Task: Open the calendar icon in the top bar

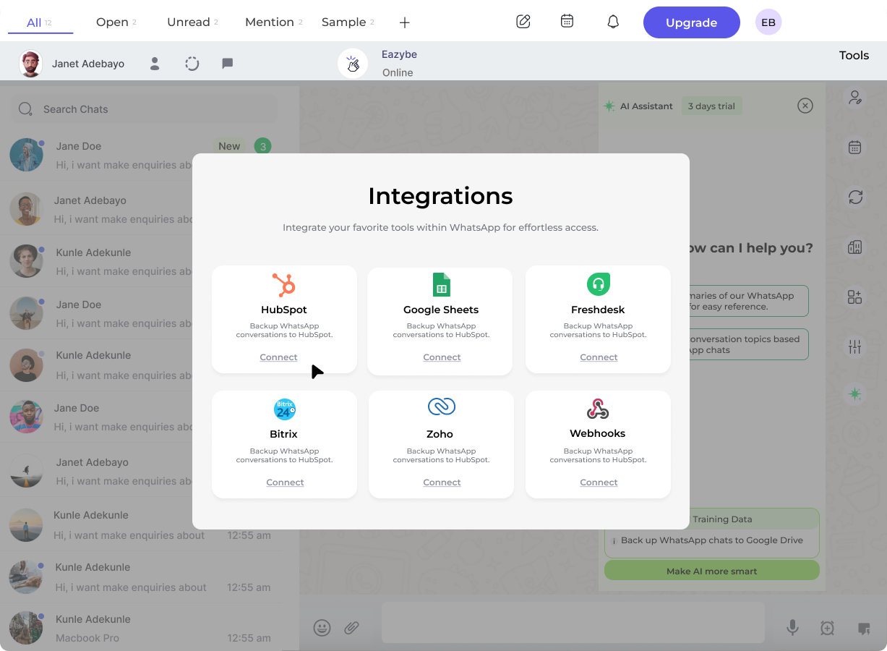Action: pyautogui.click(x=567, y=21)
